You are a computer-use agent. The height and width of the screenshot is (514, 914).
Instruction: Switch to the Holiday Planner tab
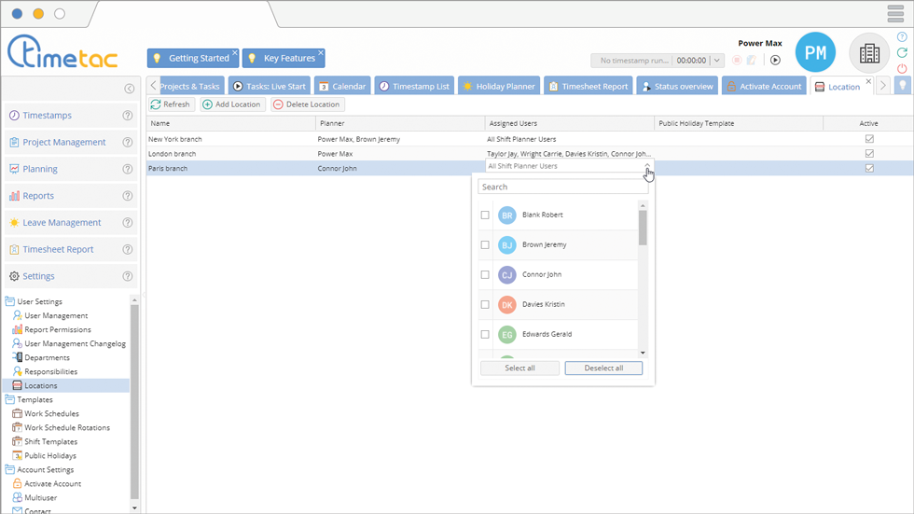click(499, 86)
